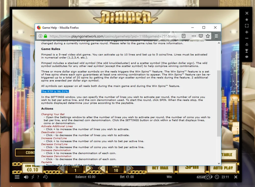
Task: Minimize the Game Help Firefox window
Action: coord(193,28)
